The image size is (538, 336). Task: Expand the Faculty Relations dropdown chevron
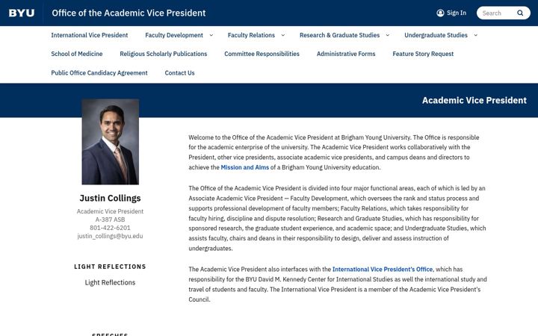click(283, 35)
